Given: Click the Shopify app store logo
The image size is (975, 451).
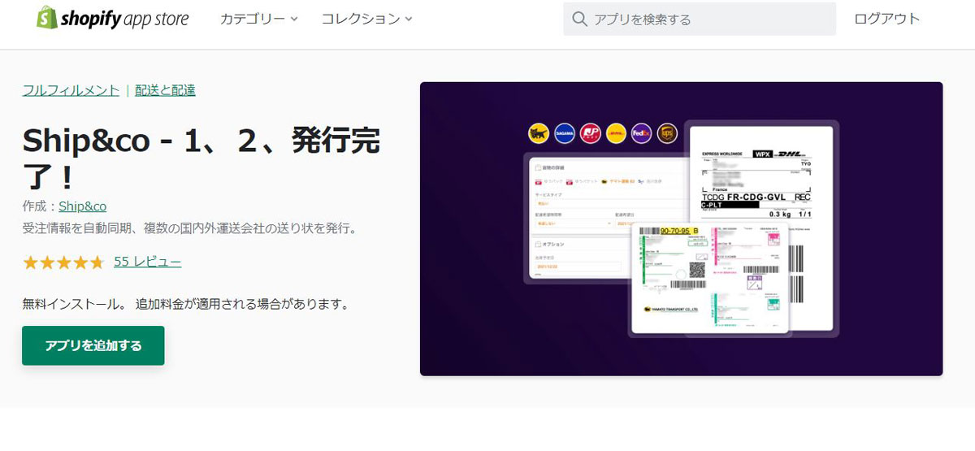Looking at the screenshot, I should tap(112, 19).
